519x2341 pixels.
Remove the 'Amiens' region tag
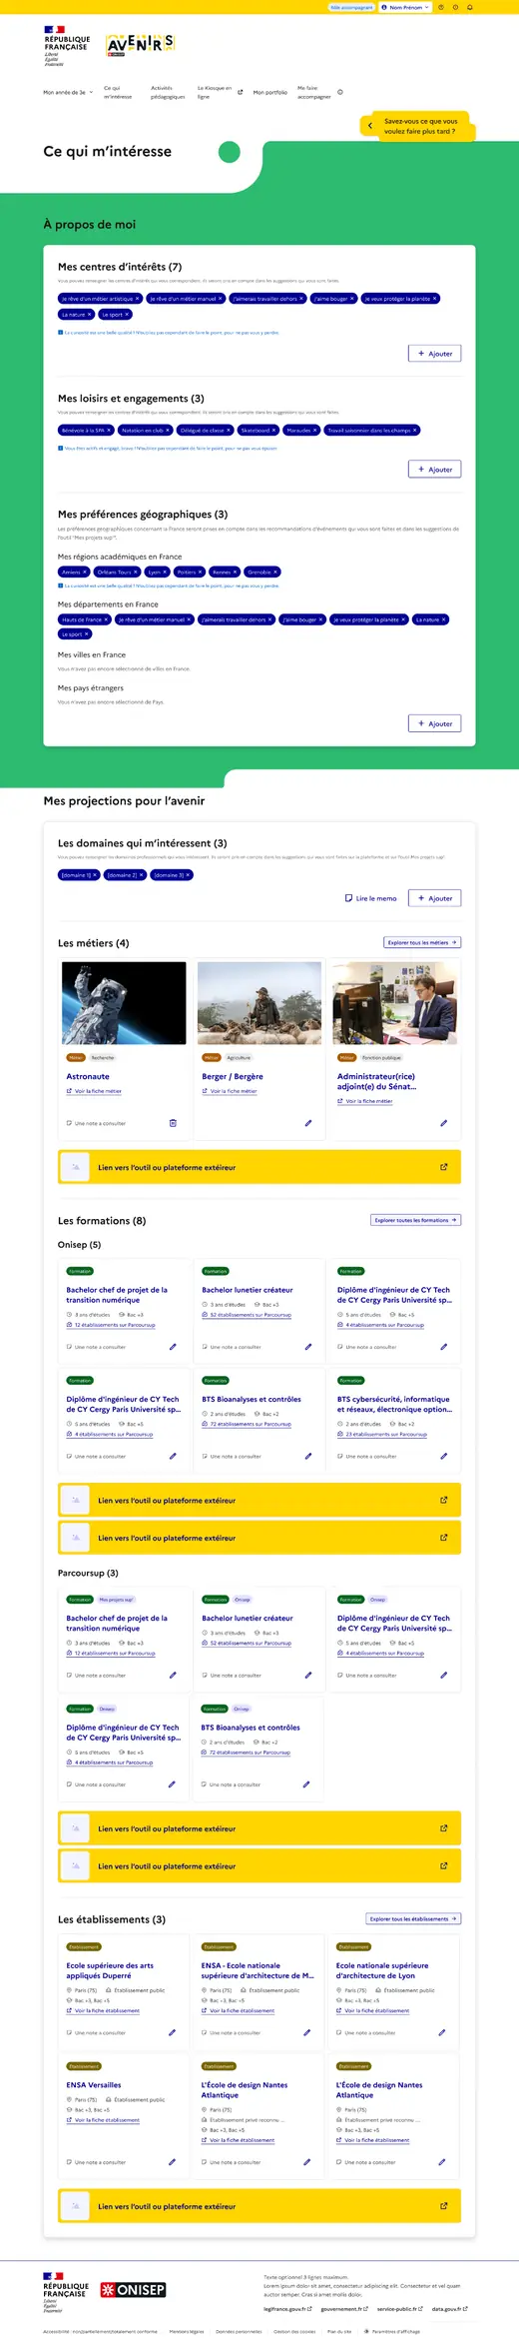pyautogui.click(x=85, y=573)
